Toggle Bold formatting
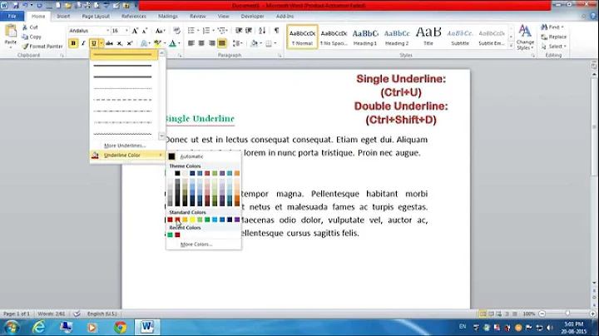This screenshot has height=336, width=599. coord(73,43)
